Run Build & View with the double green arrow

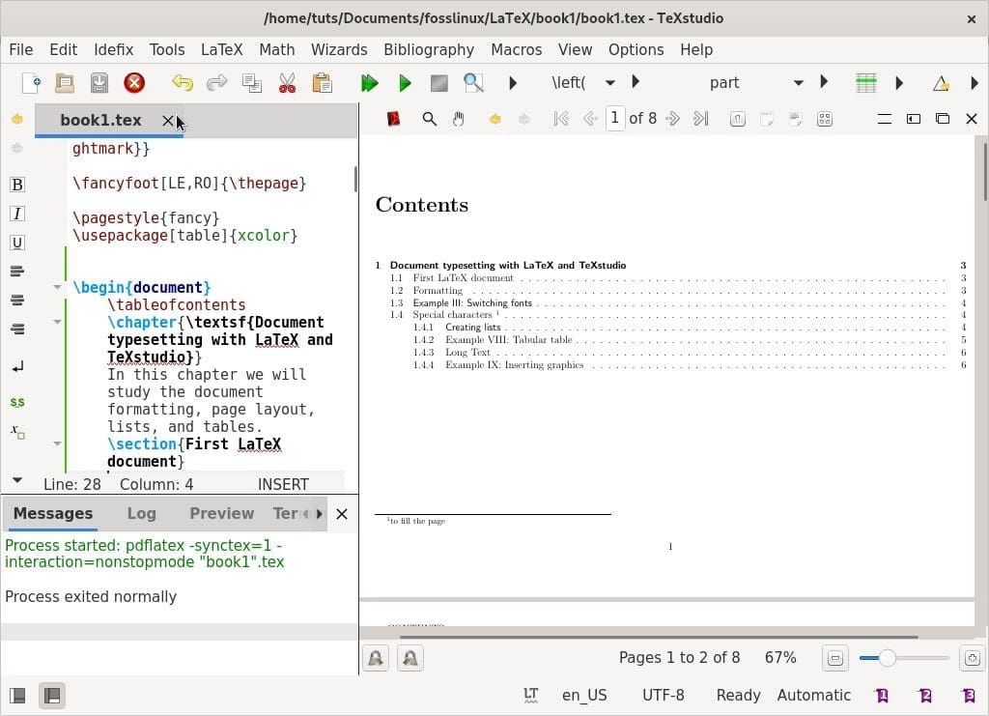(x=369, y=83)
